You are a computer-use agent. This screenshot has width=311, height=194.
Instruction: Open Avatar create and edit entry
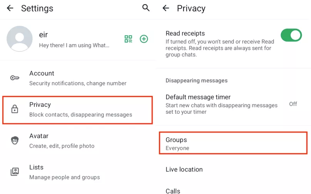tap(78, 141)
